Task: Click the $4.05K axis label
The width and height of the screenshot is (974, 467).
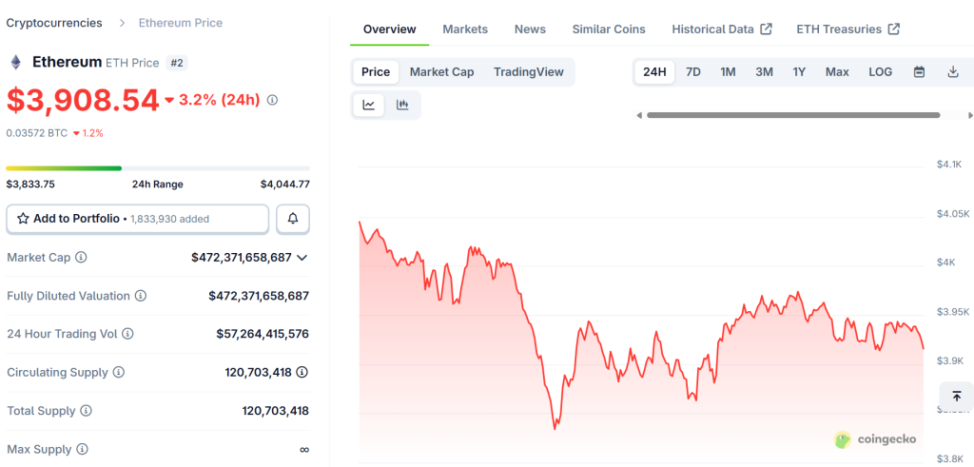Action: pyautogui.click(x=953, y=214)
